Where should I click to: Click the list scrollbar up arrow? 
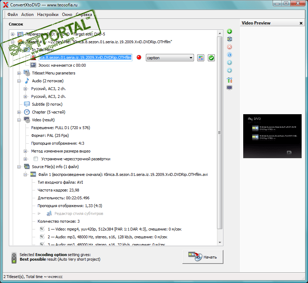[220, 33]
